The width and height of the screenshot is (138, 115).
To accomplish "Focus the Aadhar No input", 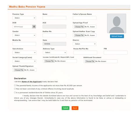I will [x=54, y=35].
